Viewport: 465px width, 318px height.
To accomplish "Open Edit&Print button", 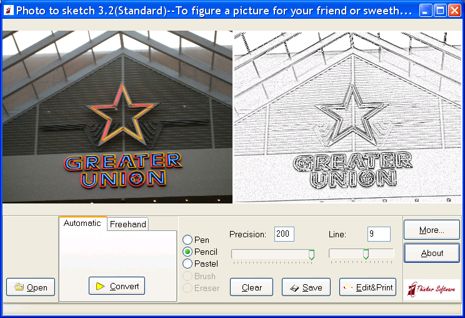I will click(x=367, y=287).
